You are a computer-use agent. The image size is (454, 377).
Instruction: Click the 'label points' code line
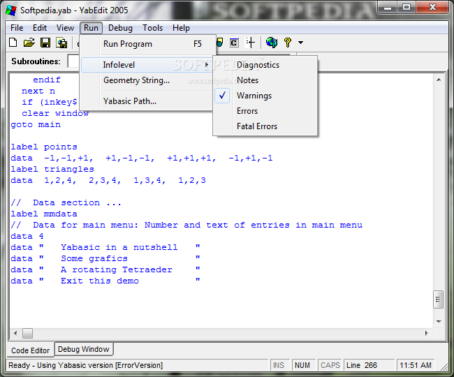coord(44,147)
